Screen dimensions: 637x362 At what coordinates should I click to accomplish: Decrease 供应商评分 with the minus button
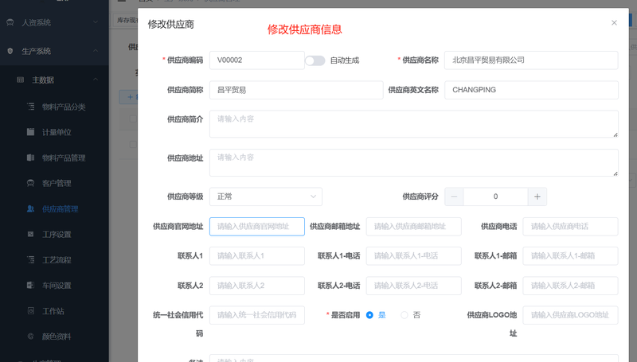454,197
